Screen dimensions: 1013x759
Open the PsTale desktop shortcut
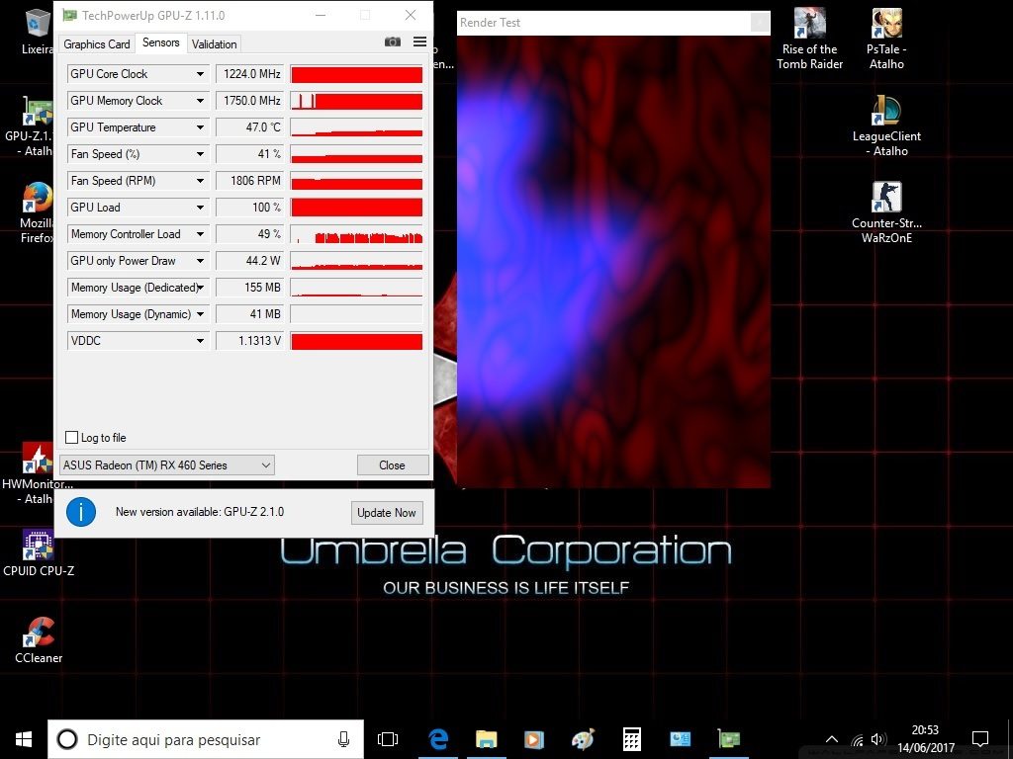click(x=886, y=39)
